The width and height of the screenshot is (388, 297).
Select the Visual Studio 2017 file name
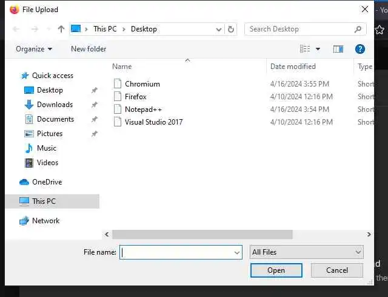153,122
